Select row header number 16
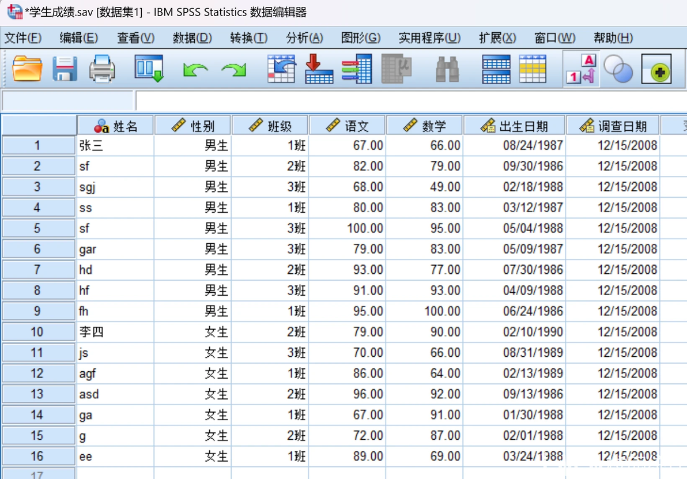 tap(39, 456)
